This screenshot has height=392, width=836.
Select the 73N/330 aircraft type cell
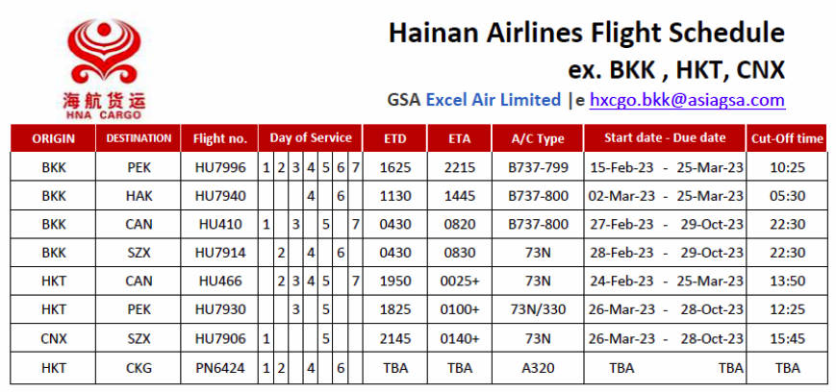[x=538, y=309]
